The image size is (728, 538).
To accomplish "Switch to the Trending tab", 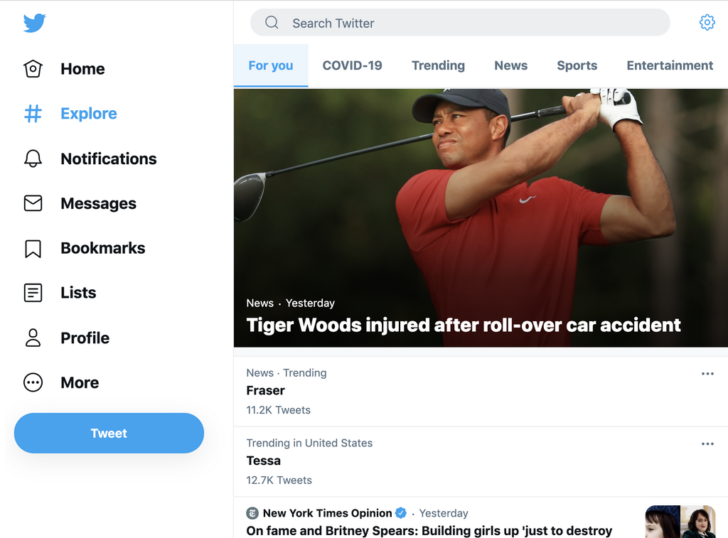I will click(438, 65).
